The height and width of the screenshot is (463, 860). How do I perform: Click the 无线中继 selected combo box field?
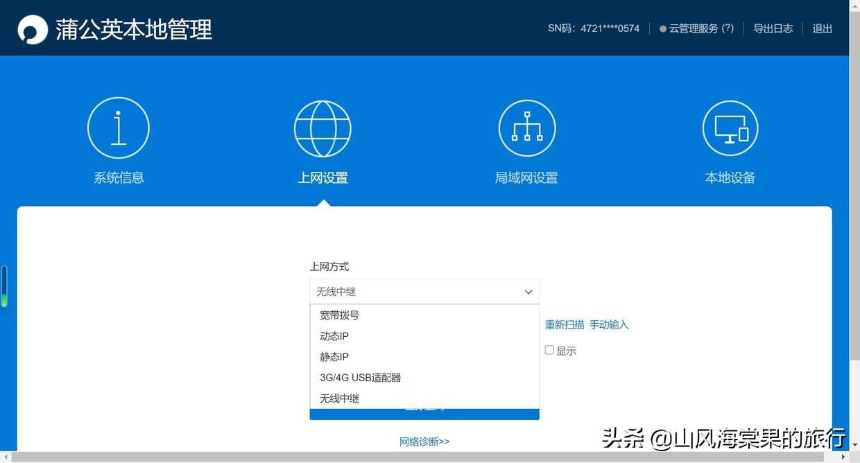(424, 292)
